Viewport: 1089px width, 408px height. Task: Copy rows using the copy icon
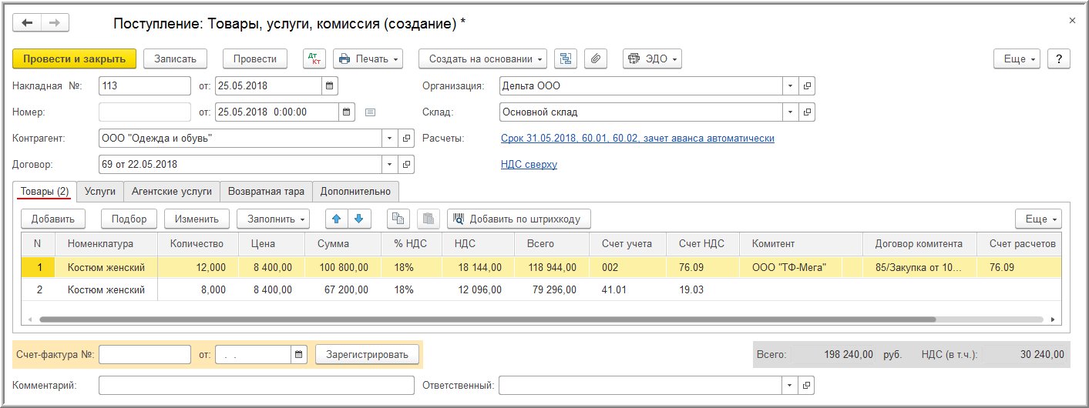tap(398, 219)
